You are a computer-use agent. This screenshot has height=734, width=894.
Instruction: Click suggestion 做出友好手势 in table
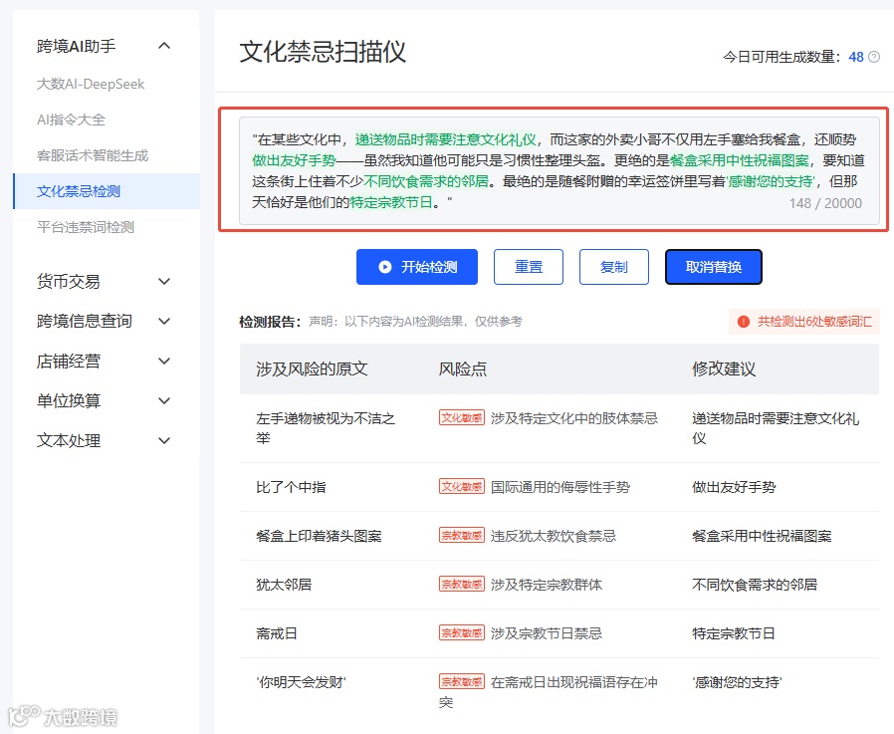click(734, 487)
